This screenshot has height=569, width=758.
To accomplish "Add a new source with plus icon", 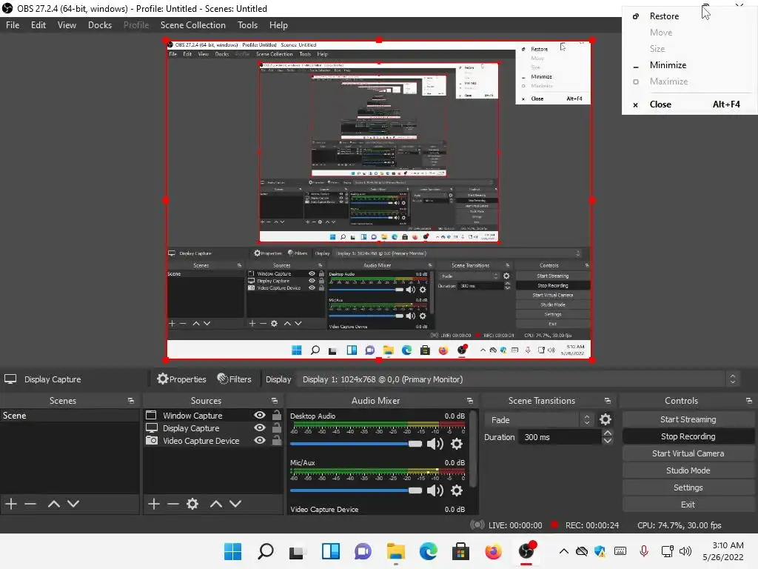I will [x=154, y=504].
